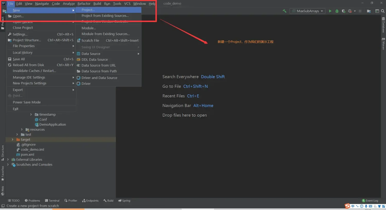Open the Spring tool window tab
Viewport: 386px width, 210px height.
point(124,201)
